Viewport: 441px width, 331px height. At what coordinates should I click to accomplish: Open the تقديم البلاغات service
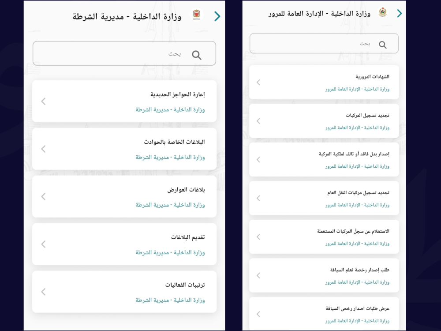coord(124,244)
